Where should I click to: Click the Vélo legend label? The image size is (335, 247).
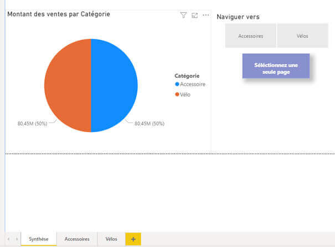click(x=185, y=94)
